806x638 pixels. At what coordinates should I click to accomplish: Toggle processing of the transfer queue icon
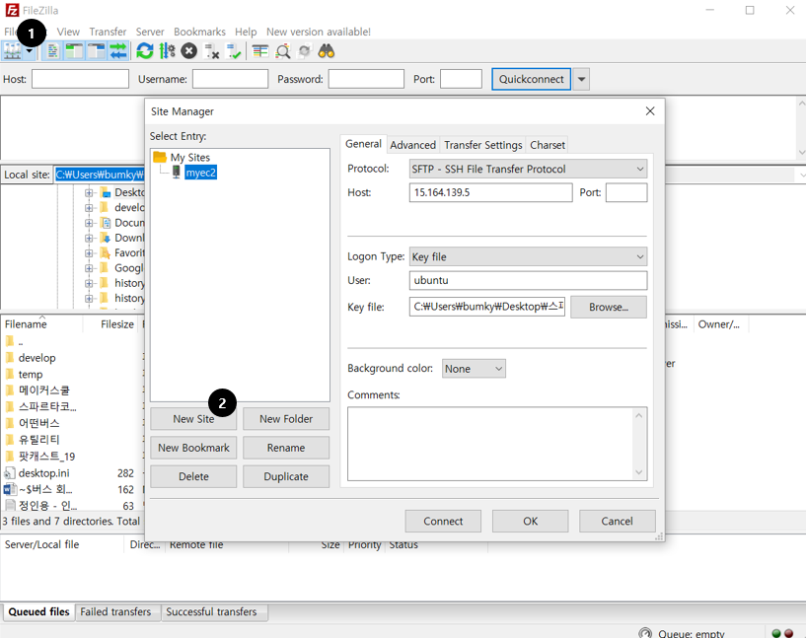pyautogui.click(x=167, y=51)
